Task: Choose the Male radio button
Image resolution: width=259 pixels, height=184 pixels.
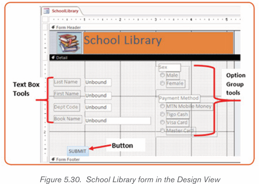Action: (x=162, y=75)
